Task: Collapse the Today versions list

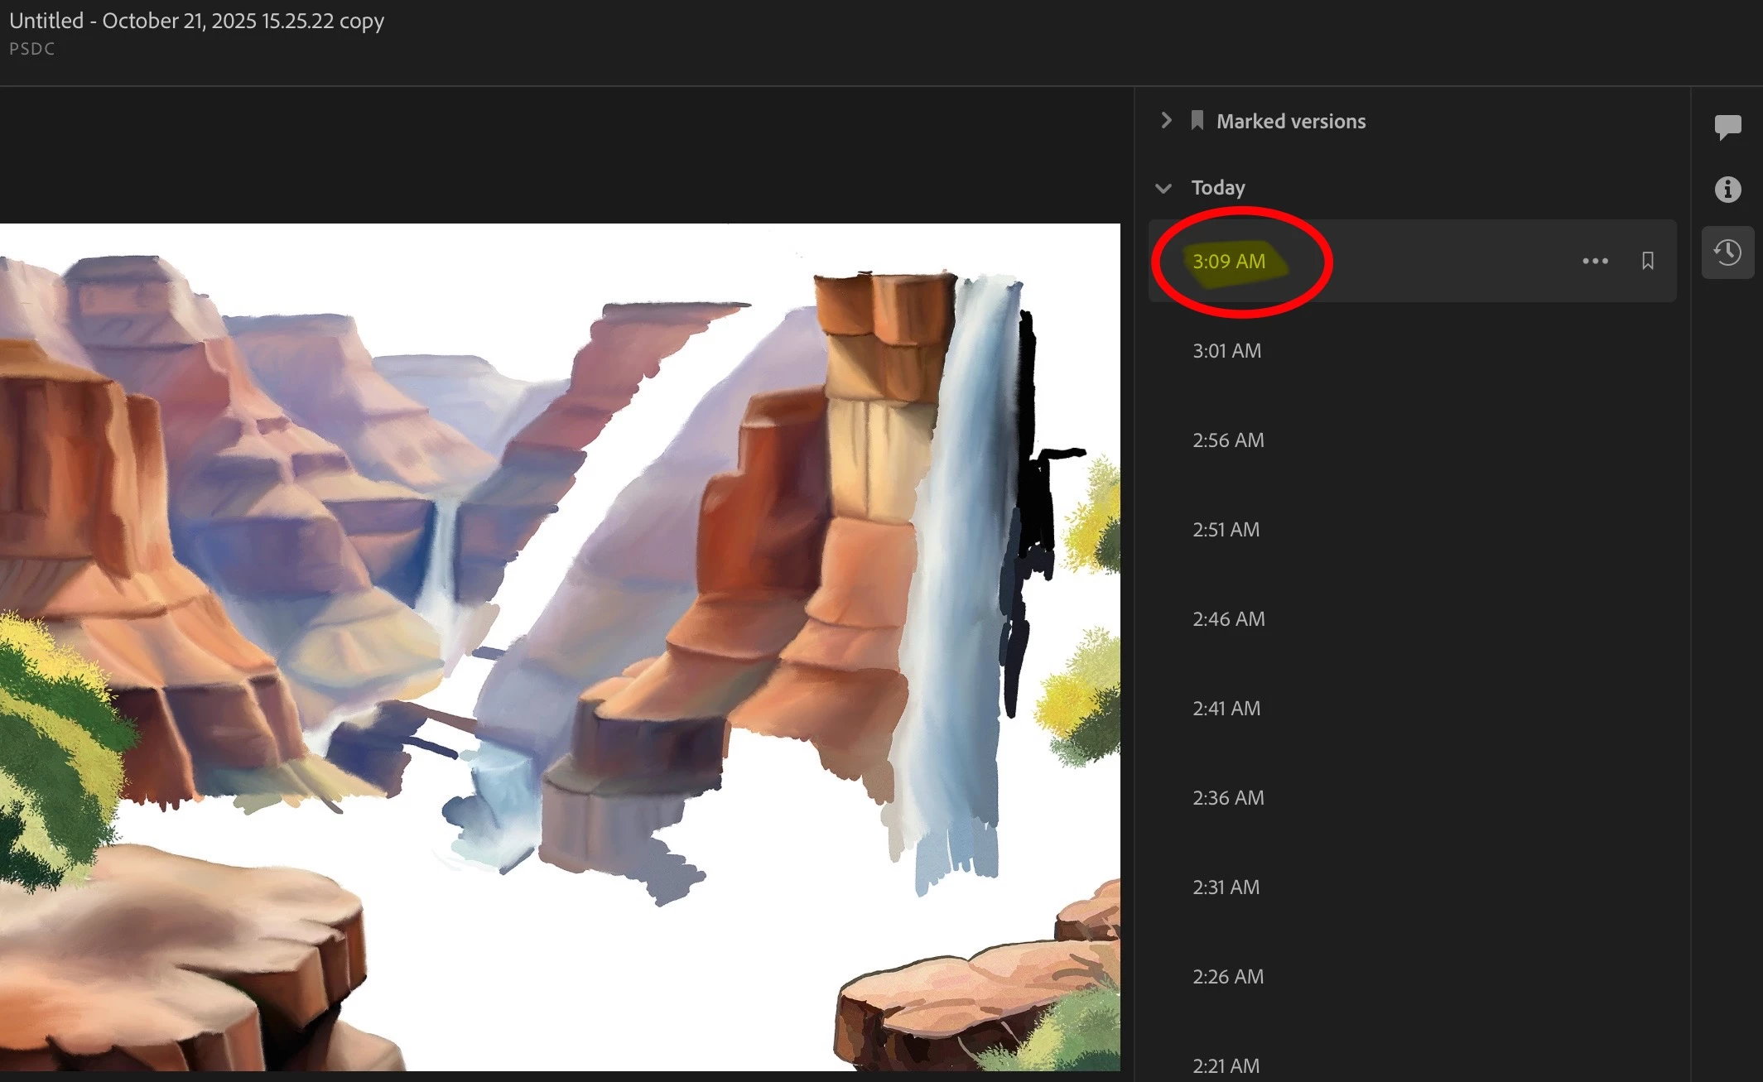Action: coord(1163,188)
